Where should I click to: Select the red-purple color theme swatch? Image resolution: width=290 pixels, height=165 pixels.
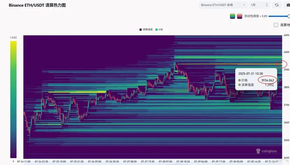point(240,16)
